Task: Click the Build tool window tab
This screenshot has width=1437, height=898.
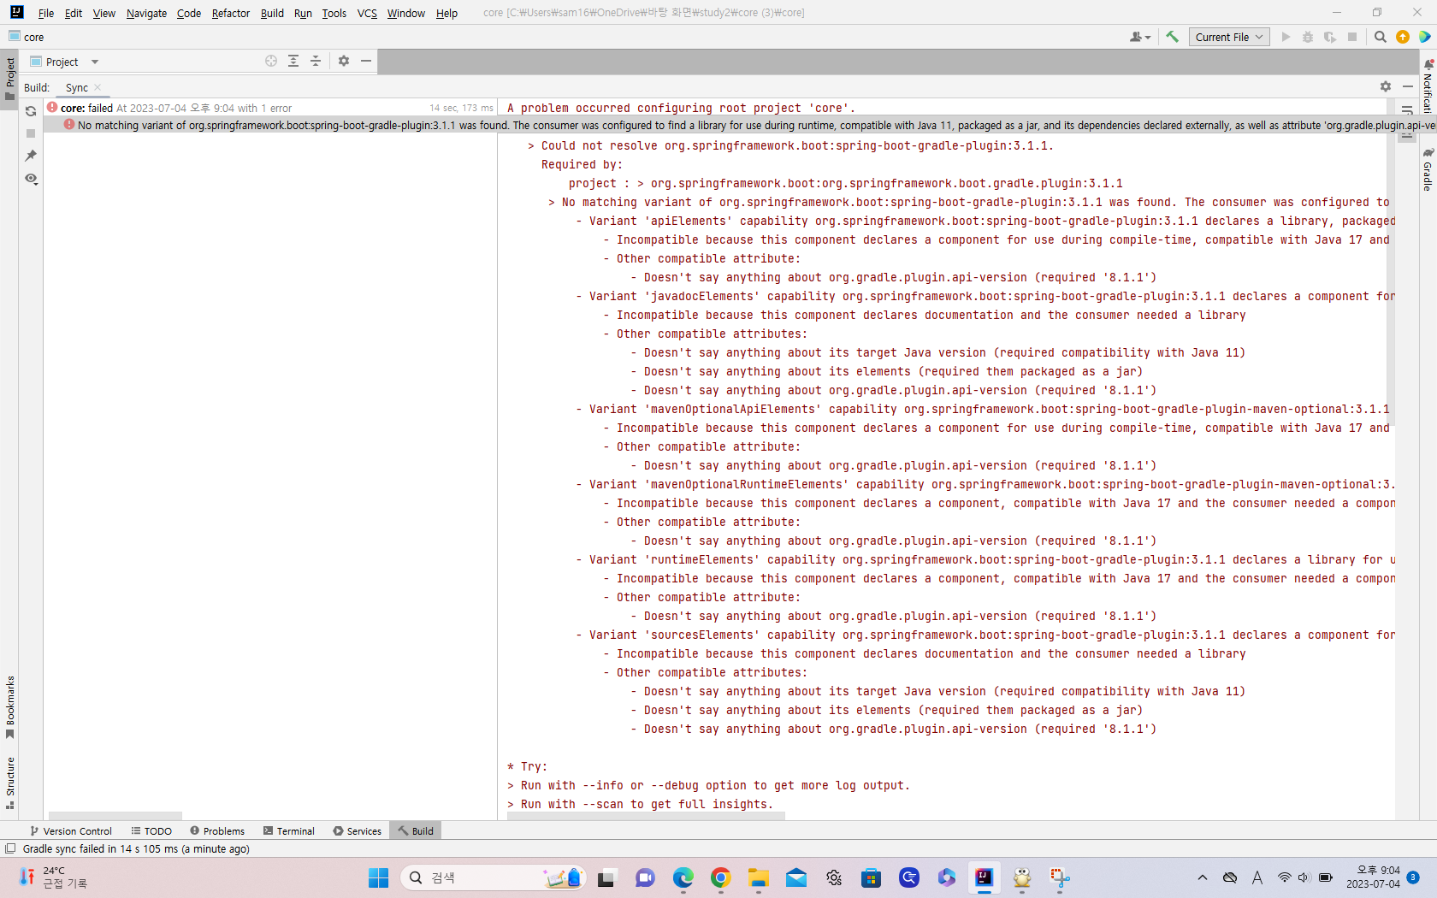Action: point(416,830)
